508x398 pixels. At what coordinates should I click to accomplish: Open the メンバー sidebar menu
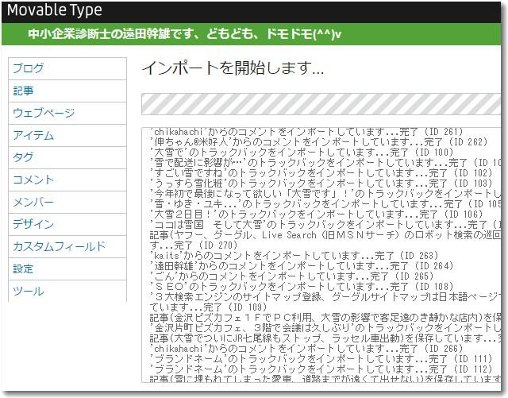click(67, 203)
